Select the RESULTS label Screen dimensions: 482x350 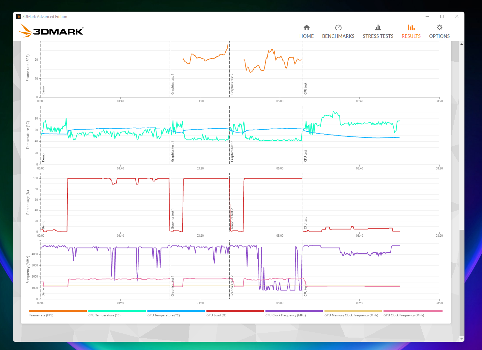411,36
